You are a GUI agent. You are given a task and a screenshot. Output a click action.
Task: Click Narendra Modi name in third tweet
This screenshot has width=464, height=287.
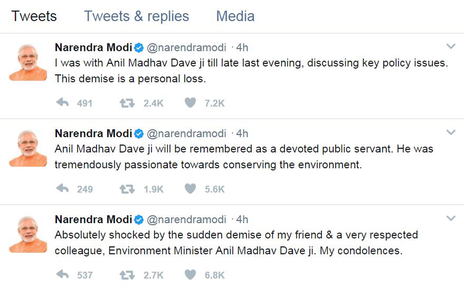(93, 219)
